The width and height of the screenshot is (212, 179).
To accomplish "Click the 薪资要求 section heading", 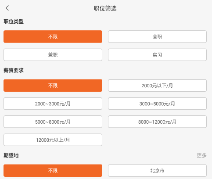I will coord(14,71).
